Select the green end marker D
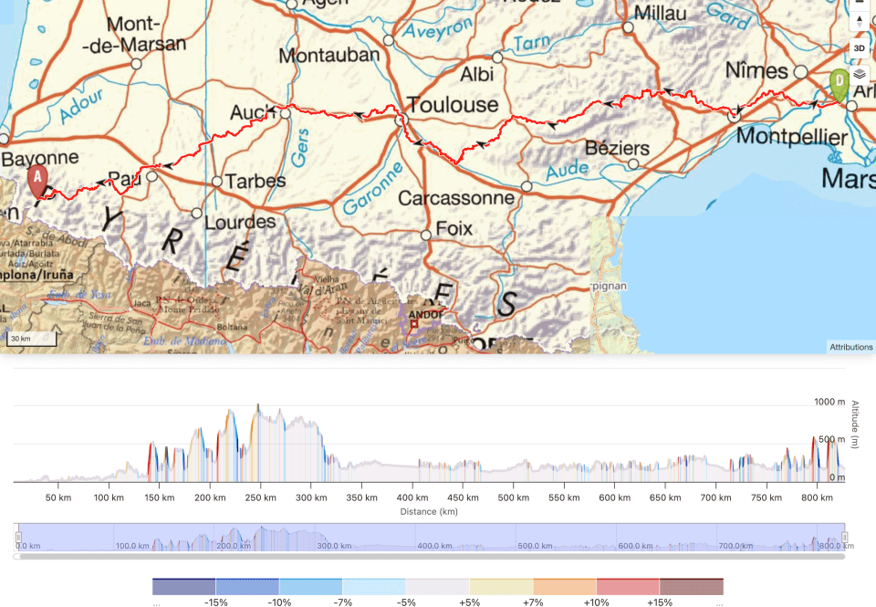876x607 pixels. 839,84
